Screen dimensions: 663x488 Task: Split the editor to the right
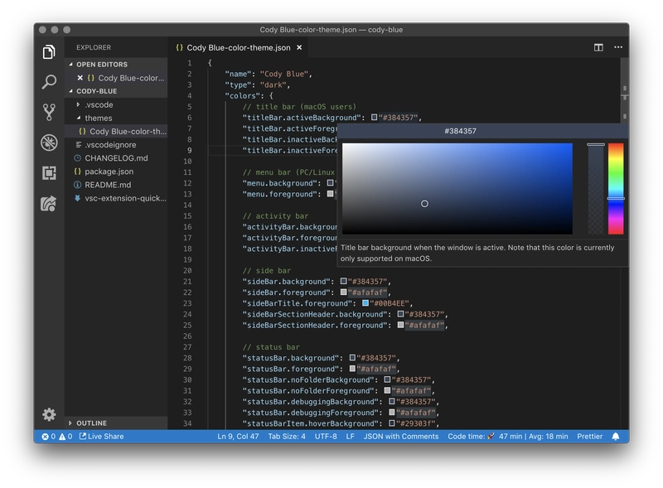coord(598,47)
